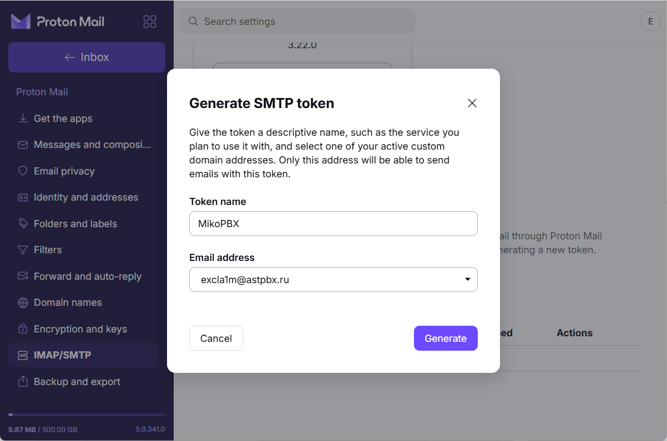The height and width of the screenshot is (441, 667).
Task: Go to Forward and auto-reply settings
Action: click(x=88, y=276)
